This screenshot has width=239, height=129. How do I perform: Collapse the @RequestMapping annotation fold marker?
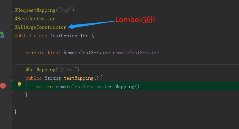coord(12,10)
